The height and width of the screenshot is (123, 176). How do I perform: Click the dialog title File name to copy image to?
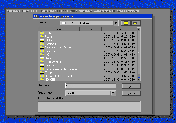point(54,17)
